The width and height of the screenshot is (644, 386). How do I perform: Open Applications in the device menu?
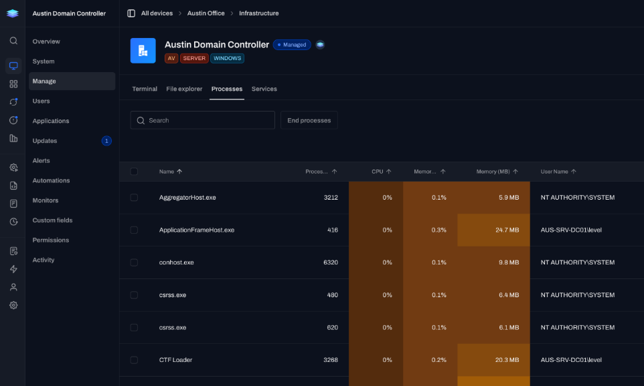point(72,121)
